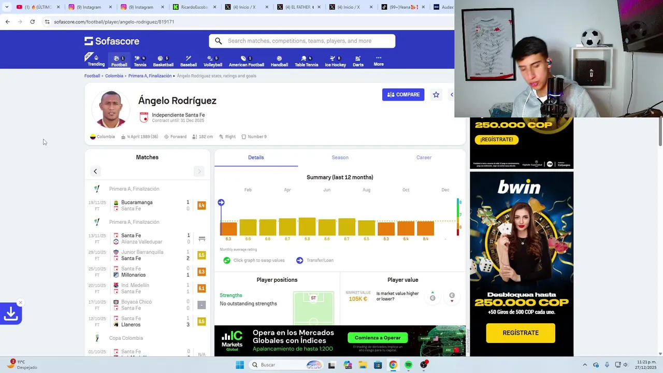
Task: Add player to favorites with star
Action: 436,95
